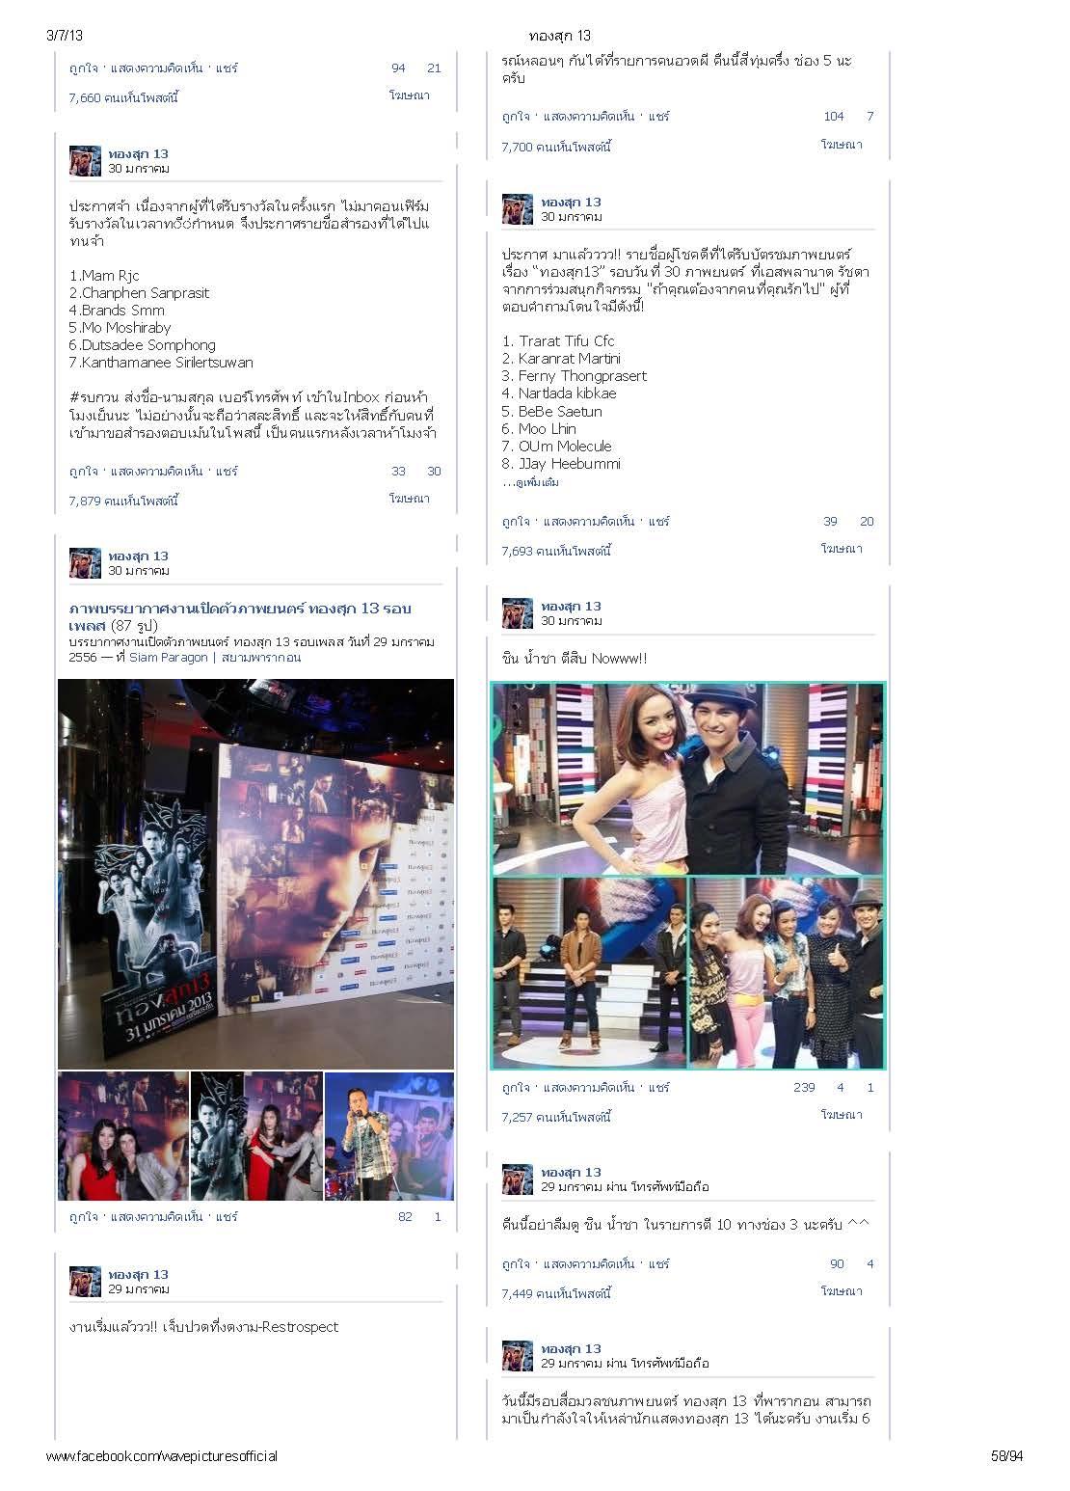Open the large movie premiere backdrop photo
1070x1491 pixels.
tap(255, 874)
